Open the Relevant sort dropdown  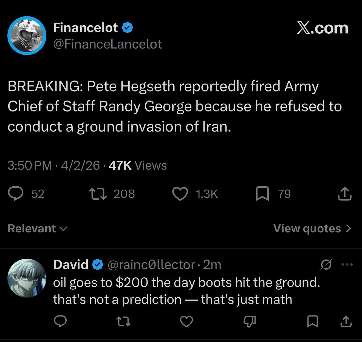tap(37, 229)
